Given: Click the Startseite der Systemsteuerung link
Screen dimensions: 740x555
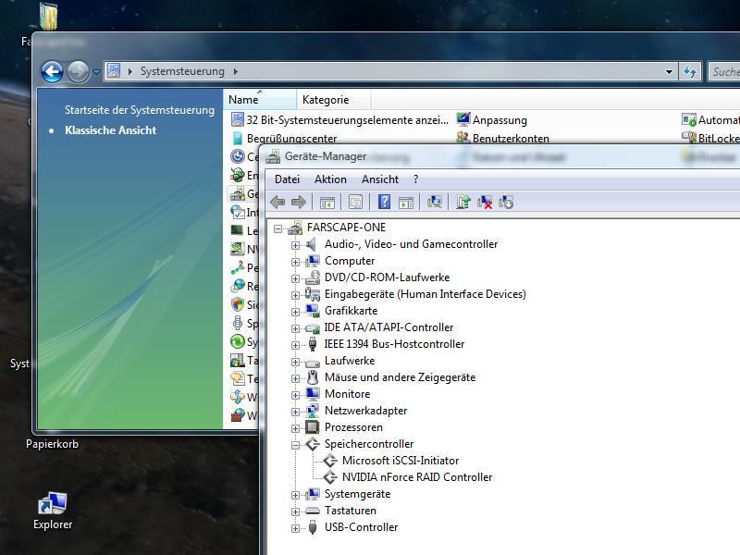Looking at the screenshot, I should [x=140, y=110].
